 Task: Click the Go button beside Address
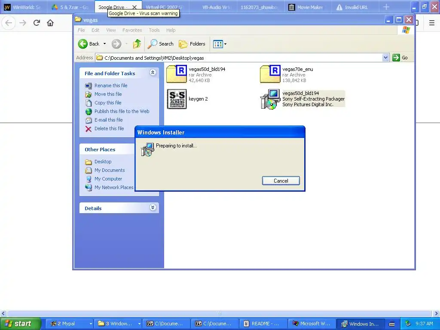(x=400, y=58)
